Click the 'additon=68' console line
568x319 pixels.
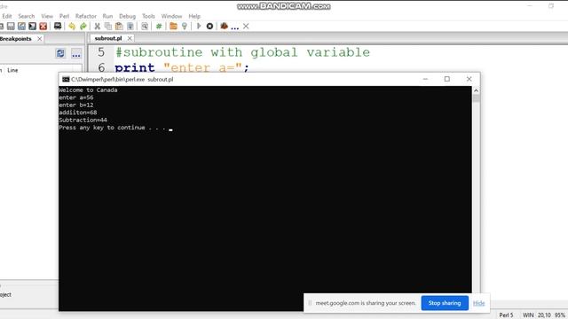(x=78, y=113)
